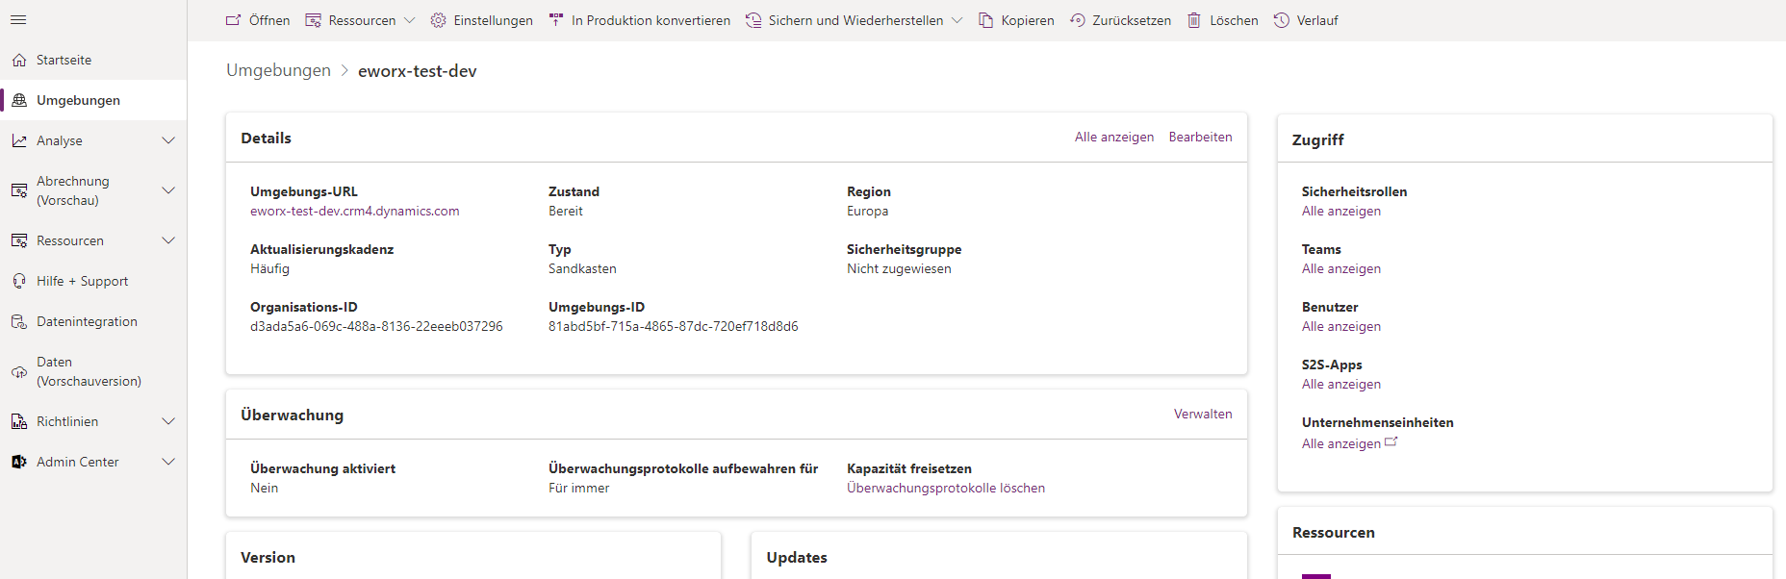Expand the Analyse sidebar section
Image resolution: width=1786 pixels, height=579 pixels.
168,140
